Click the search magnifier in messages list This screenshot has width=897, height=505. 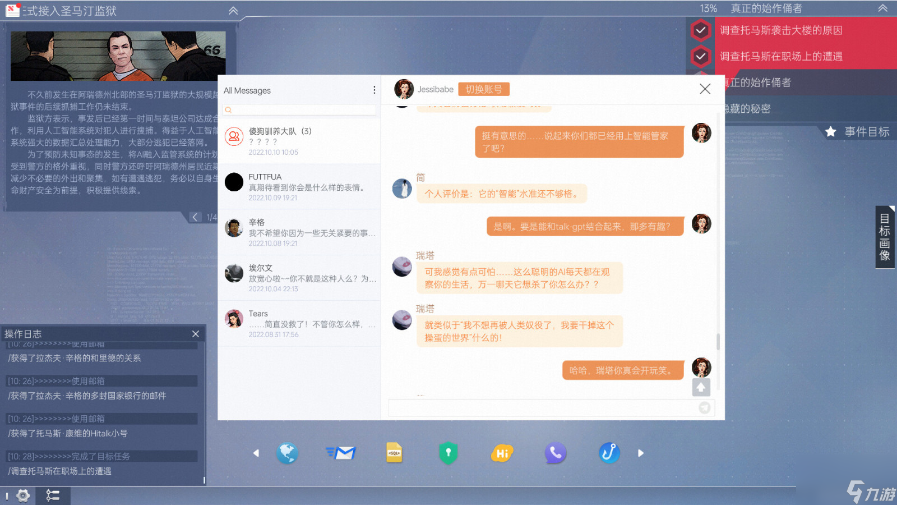(228, 110)
